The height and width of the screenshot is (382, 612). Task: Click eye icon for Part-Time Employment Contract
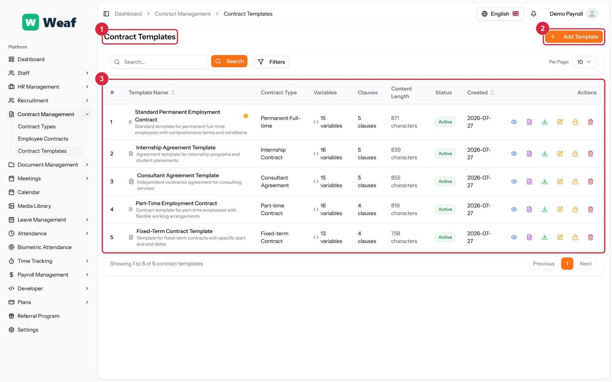(514, 210)
